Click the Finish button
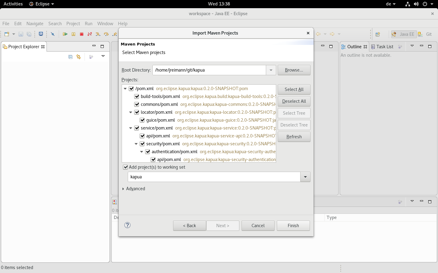The image size is (438, 273). [x=293, y=225]
